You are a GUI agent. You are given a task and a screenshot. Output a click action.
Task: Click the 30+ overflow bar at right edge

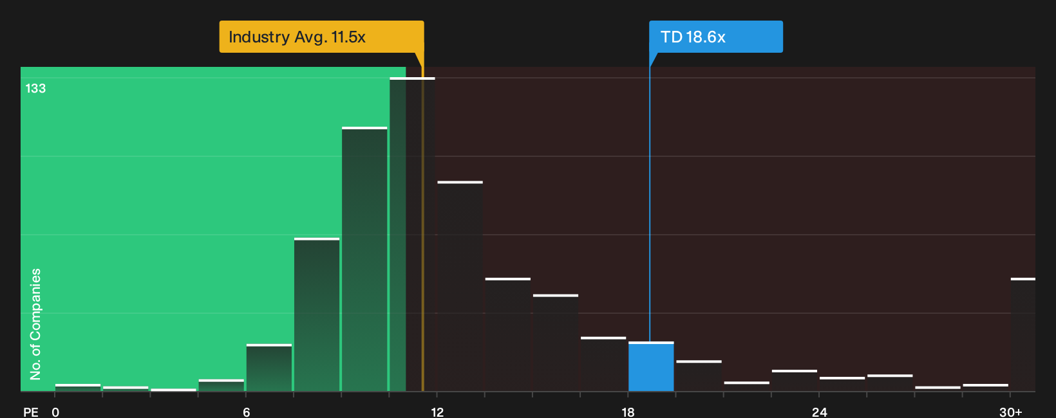coord(1023,334)
